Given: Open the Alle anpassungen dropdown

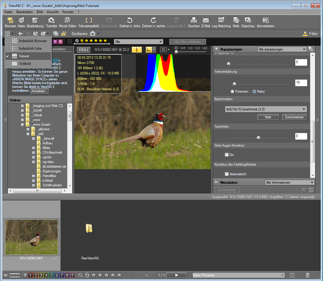Looking at the screenshot, I should (x=282, y=49).
